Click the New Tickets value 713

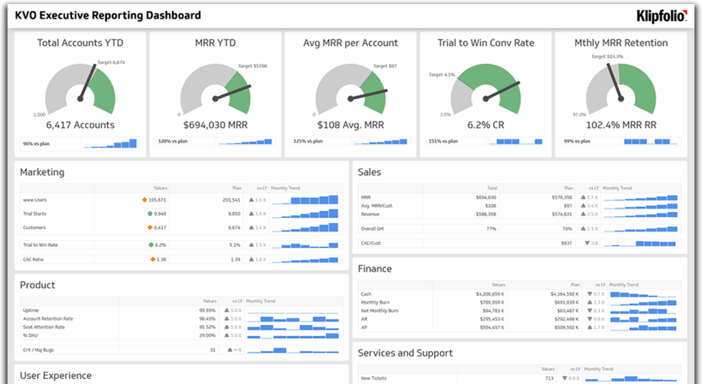(549, 379)
